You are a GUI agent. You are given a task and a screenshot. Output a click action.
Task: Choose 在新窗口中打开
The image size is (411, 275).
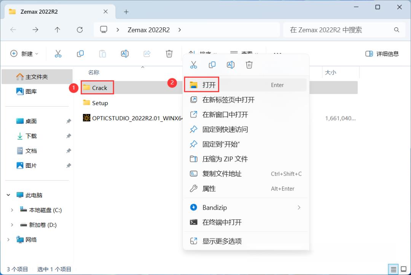(245, 114)
